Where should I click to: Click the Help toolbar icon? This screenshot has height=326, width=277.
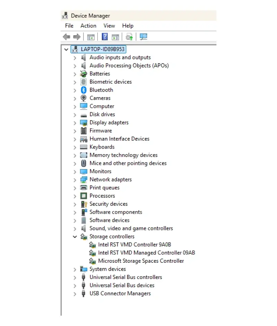click(x=105, y=37)
